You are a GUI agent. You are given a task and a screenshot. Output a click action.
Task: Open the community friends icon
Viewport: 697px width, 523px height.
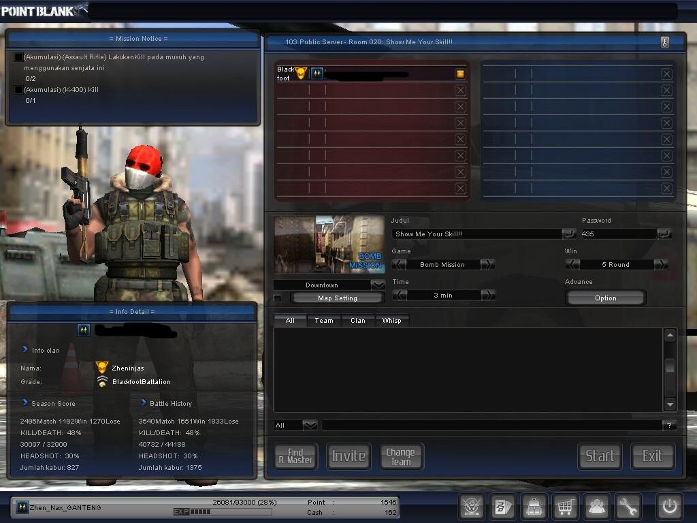[x=596, y=506]
